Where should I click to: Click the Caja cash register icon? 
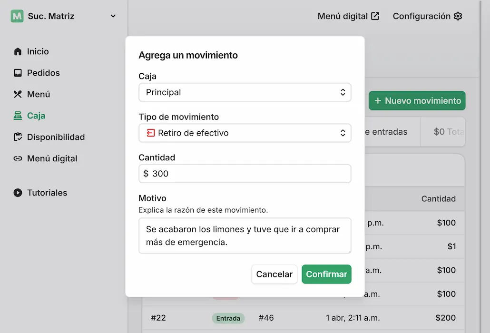click(18, 116)
